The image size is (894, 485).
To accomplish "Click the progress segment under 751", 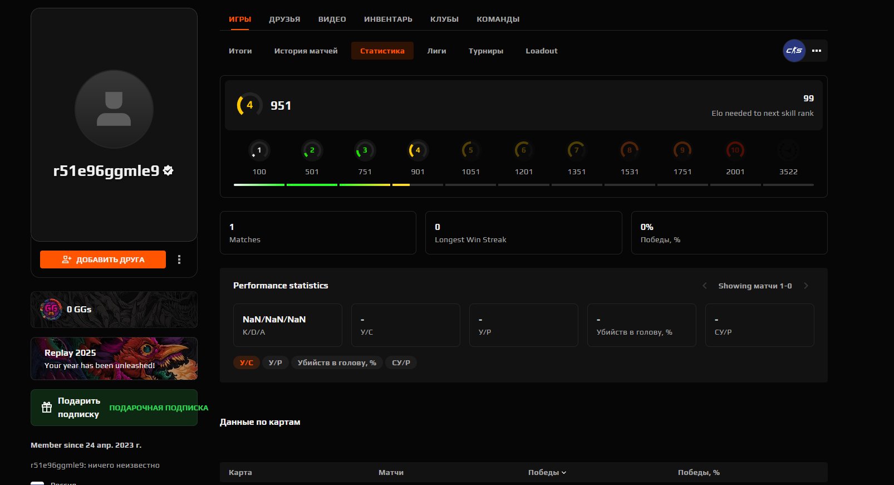I will 365,185.
